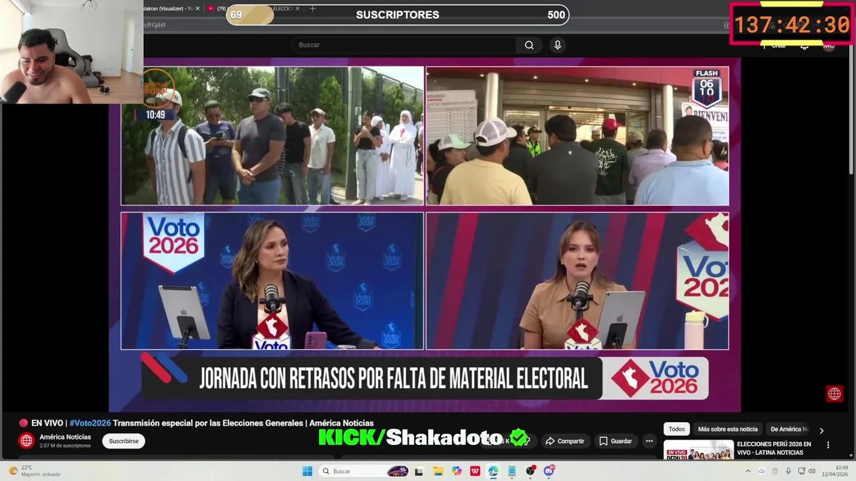Image resolution: width=856 pixels, height=481 pixels.
Task: Click the YouTube search magnifier button
Action: click(x=529, y=45)
